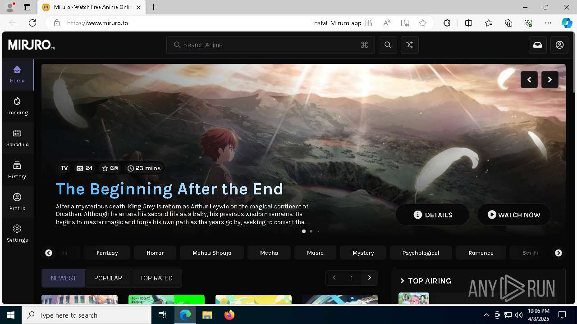Open the Home sidebar item
577x324 pixels.
coord(17,74)
